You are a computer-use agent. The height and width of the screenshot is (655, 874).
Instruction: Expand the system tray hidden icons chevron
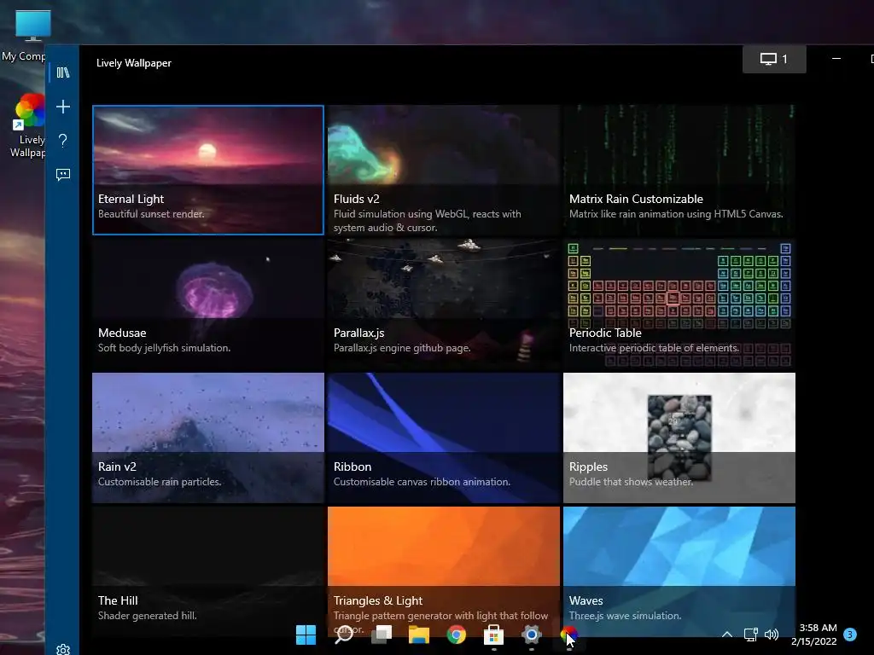coord(727,635)
